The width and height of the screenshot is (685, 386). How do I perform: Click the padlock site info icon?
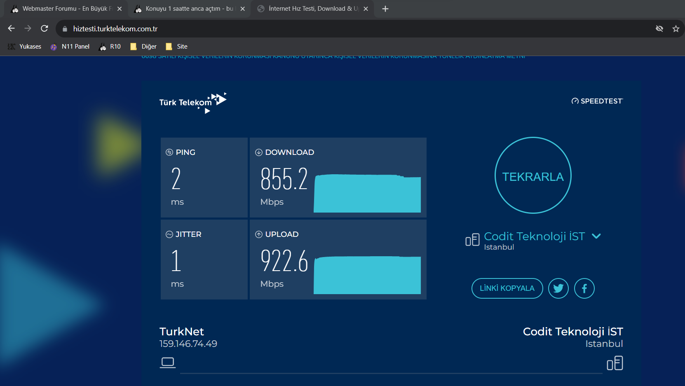coord(65,29)
